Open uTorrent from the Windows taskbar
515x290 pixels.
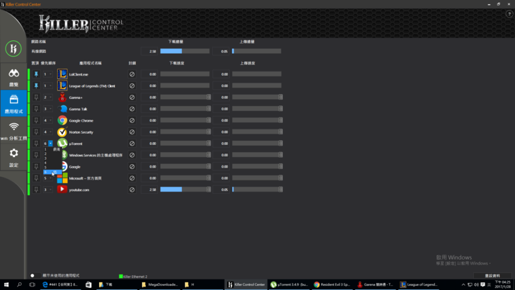(289, 284)
